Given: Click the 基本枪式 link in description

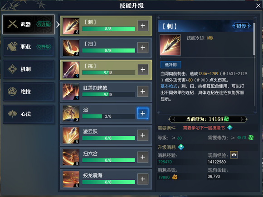Looking at the screenshot, I should coord(169,86).
